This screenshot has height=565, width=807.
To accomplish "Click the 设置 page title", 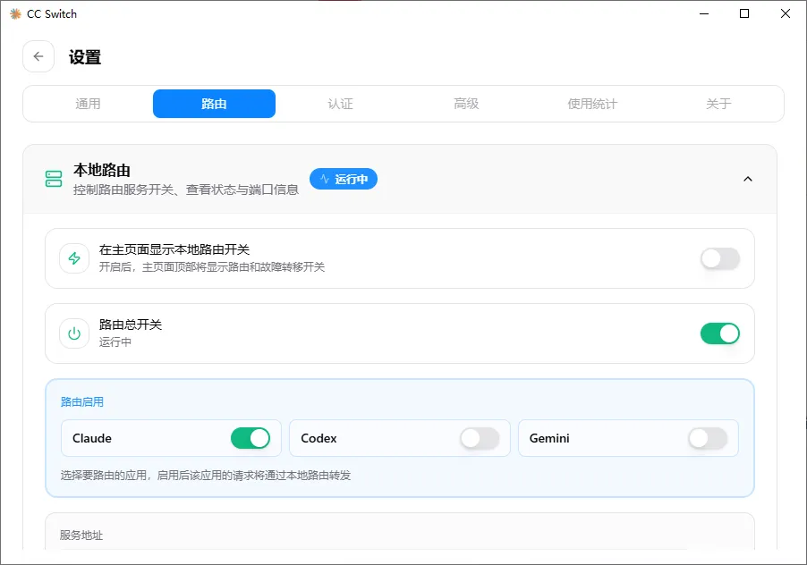I will tap(85, 57).
